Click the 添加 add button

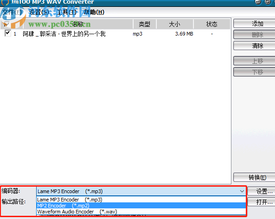[x=254, y=24]
